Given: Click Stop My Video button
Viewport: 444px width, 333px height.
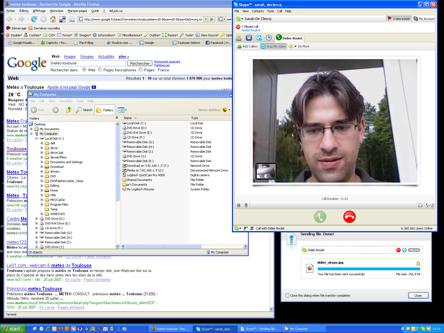Looking at the screenshot, I should 274,47.
